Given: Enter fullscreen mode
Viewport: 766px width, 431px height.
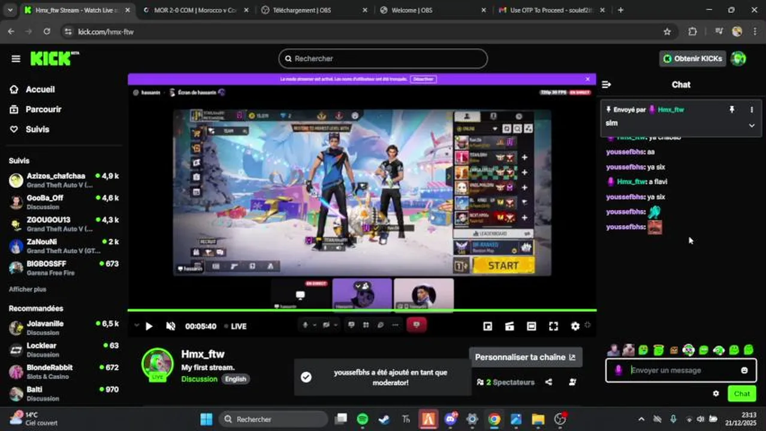Looking at the screenshot, I should click(x=554, y=326).
